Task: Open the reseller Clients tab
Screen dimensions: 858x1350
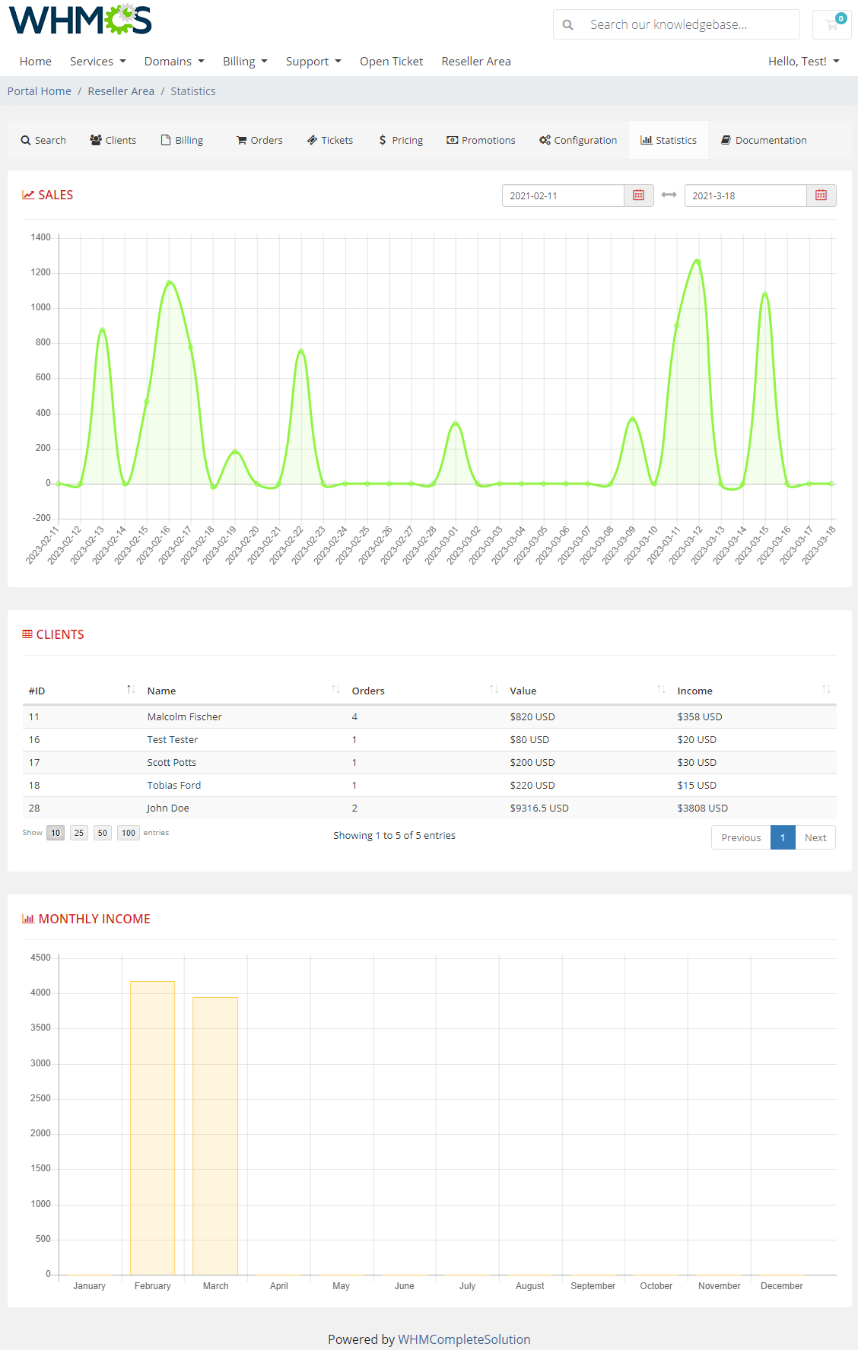Action: [x=113, y=140]
